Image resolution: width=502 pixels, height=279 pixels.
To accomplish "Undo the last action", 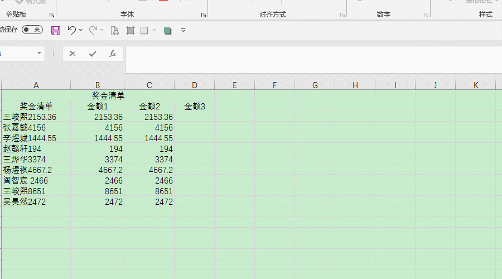I will click(72, 31).
